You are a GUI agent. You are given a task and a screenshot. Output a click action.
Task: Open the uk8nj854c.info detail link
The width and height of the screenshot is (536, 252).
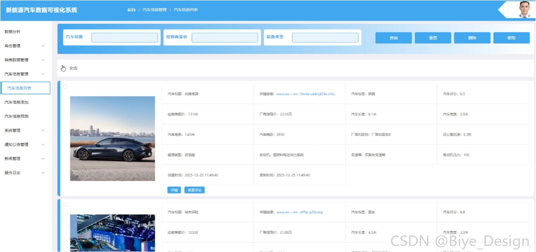pos(305,94)
